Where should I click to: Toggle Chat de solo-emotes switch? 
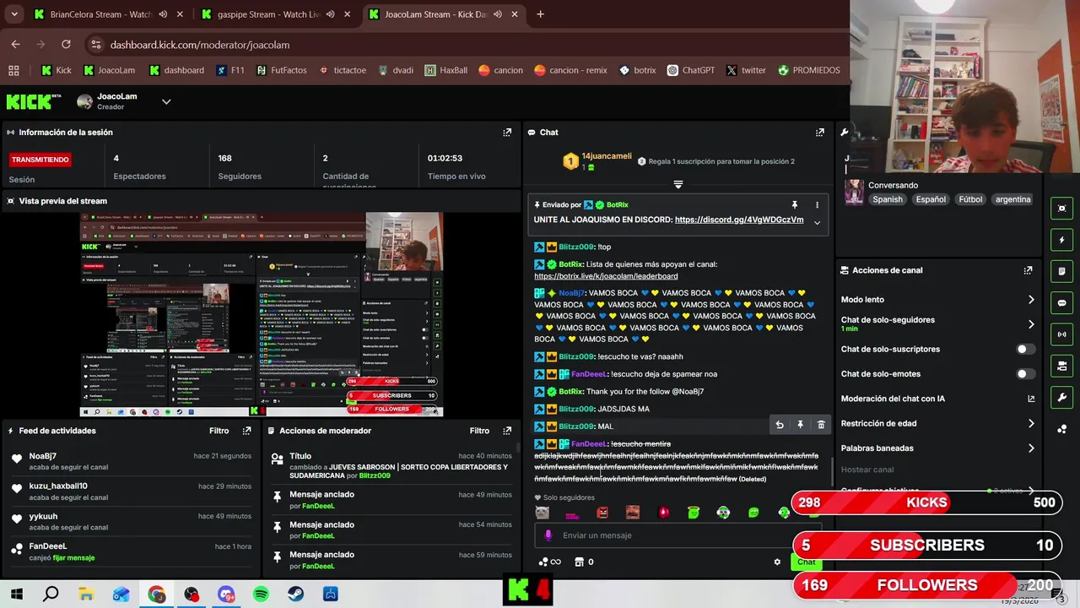(x=1025, y=374)
